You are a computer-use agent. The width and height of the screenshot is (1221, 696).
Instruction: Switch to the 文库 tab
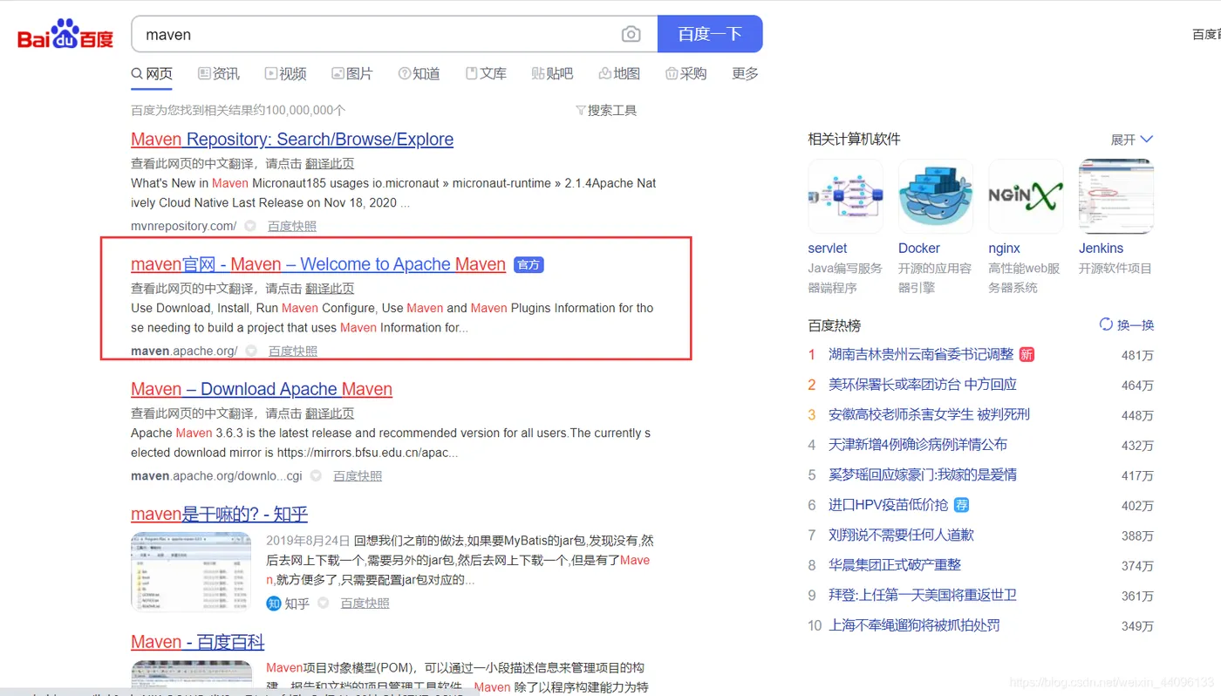coord(486,74)
